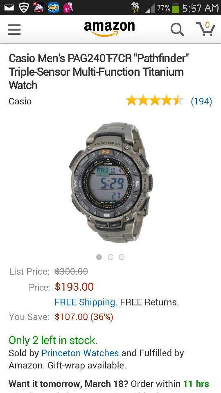Tap the T-Mobile notification icon

point(68,7)
